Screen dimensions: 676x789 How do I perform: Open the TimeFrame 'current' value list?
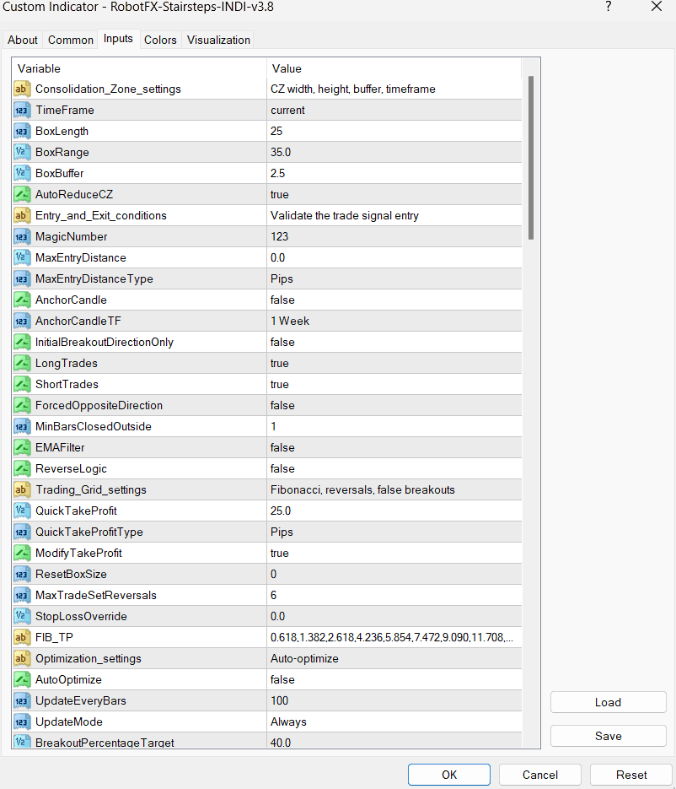(x=394, y=110)
